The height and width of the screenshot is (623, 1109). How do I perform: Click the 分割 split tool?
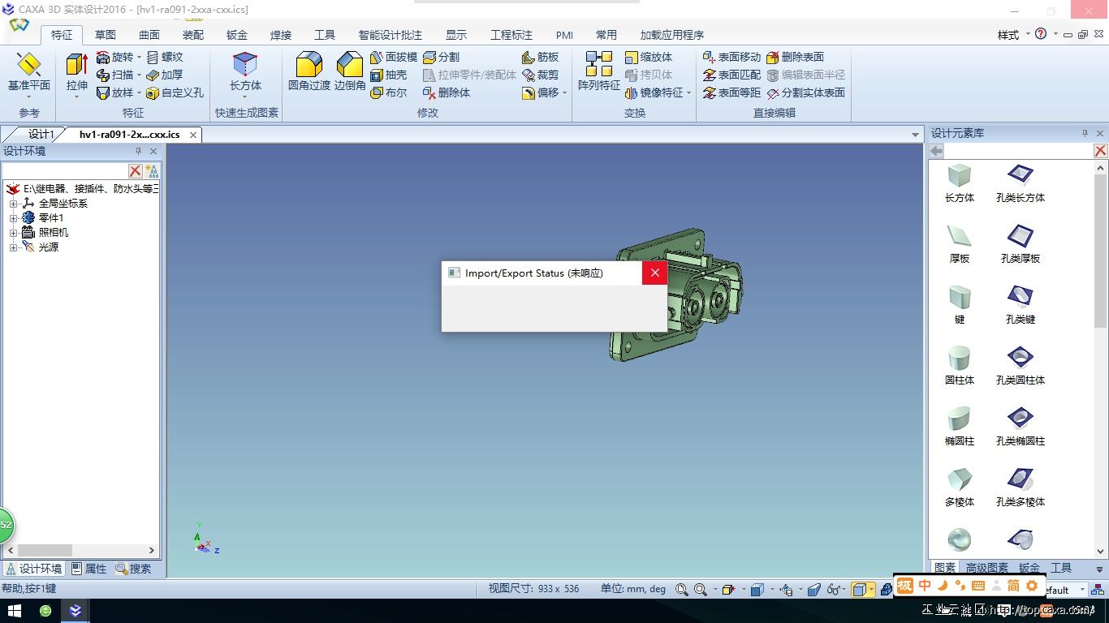442,57
